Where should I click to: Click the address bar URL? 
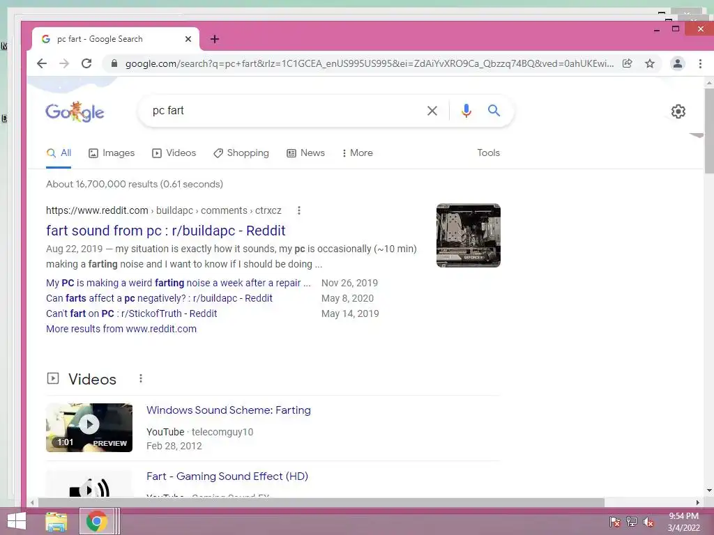(369, 63)
